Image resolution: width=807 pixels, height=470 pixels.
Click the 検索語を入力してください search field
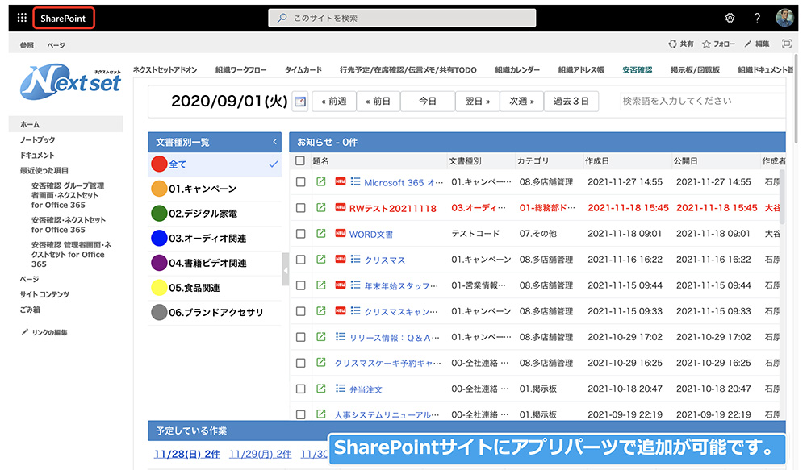(x=702, y=101)
